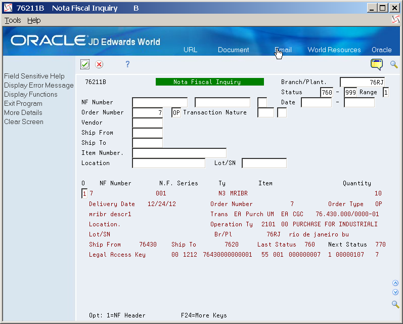Screen dimensions: 403x324
Task: Click the second NF Number input field
Action: pyautogui.click(x=222, y=102)
